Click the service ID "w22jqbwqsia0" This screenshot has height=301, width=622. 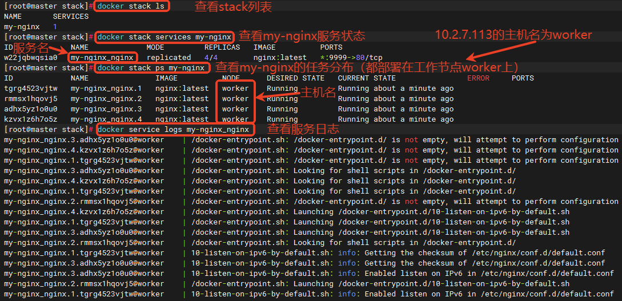30,58
